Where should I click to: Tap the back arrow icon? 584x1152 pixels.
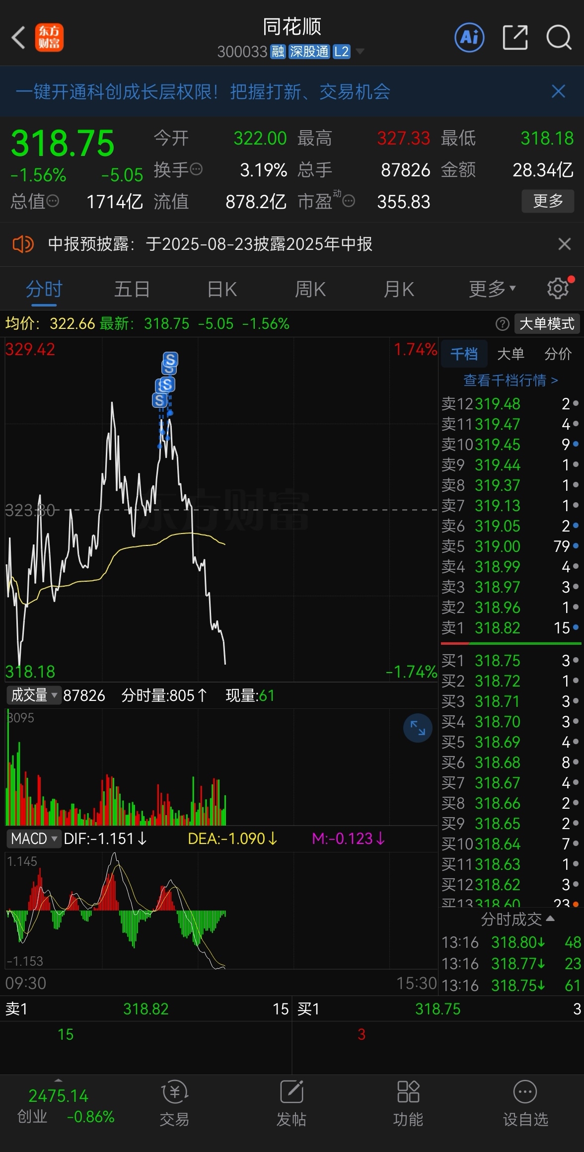(x=18, y=38)
